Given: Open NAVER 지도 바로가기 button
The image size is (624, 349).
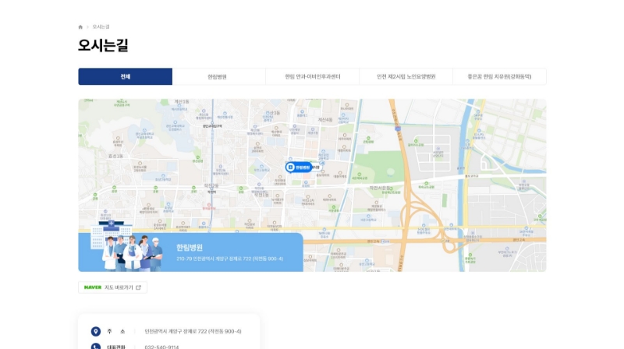Looking at the screenshot, I should point(112,287).
